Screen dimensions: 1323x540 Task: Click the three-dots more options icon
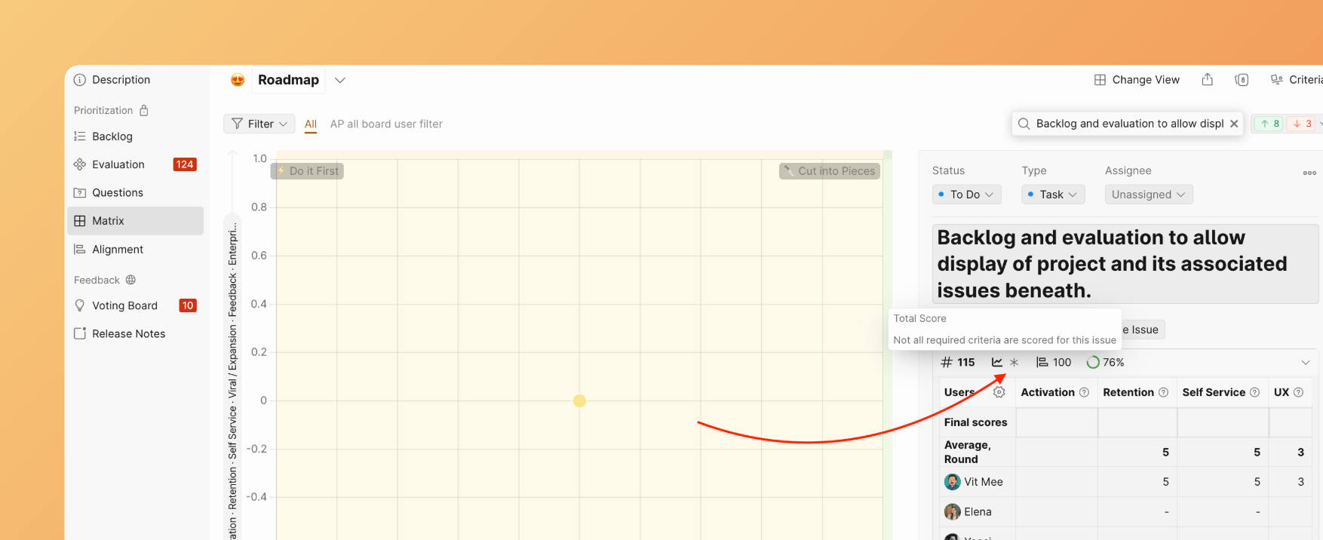coord(1309,173)
